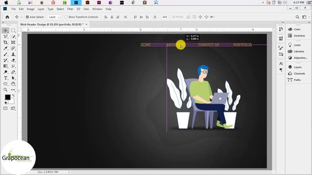Open the Brush Settings panel icon
The width and height of the screenshot is (312, 175).
coord(281,48)
